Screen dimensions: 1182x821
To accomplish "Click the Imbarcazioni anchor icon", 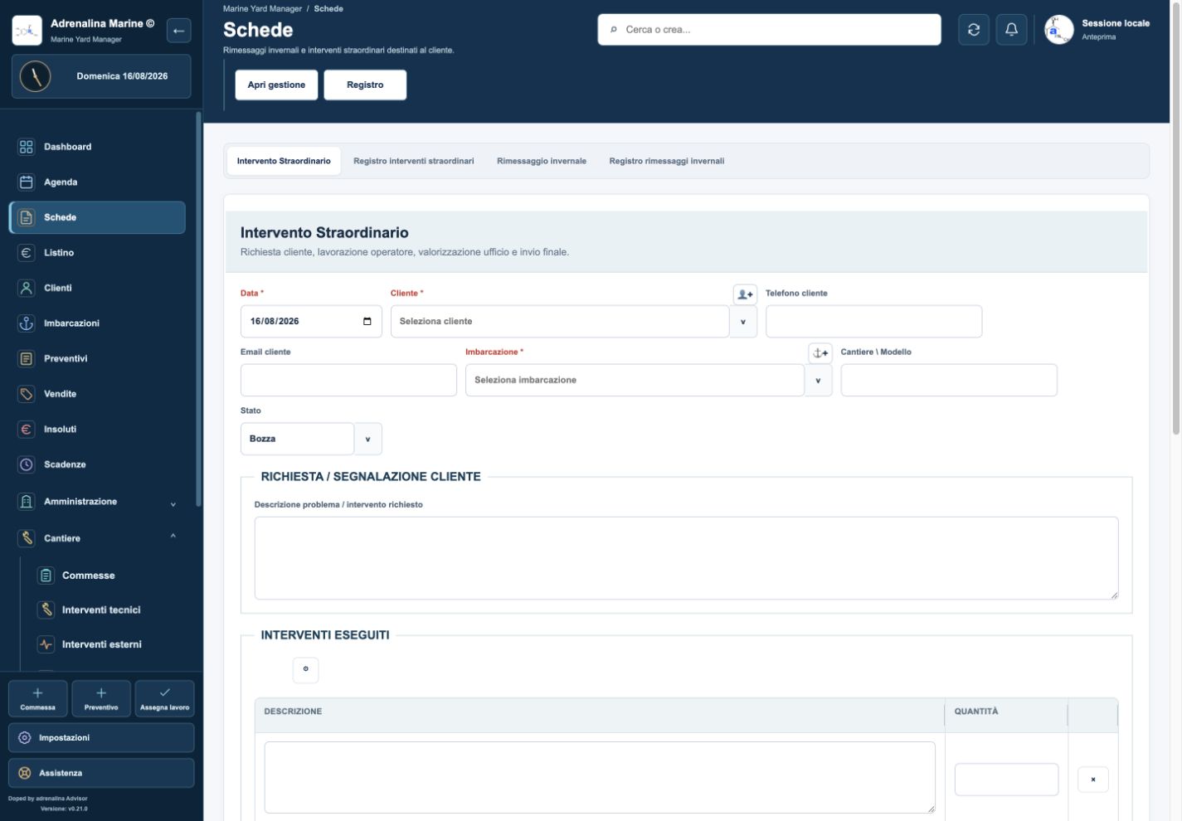I will tap(27, 323).
